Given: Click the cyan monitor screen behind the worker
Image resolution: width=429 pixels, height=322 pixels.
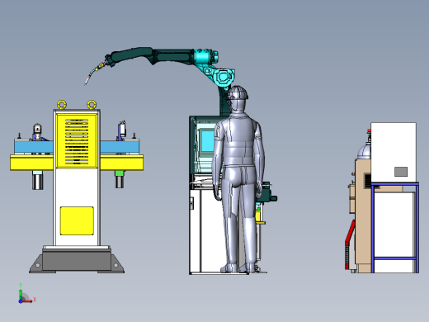Looking at the screenshot, I should 207,141.
